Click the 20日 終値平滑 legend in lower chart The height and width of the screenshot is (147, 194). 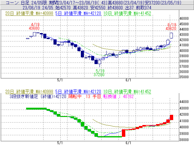tap(29, 92)
